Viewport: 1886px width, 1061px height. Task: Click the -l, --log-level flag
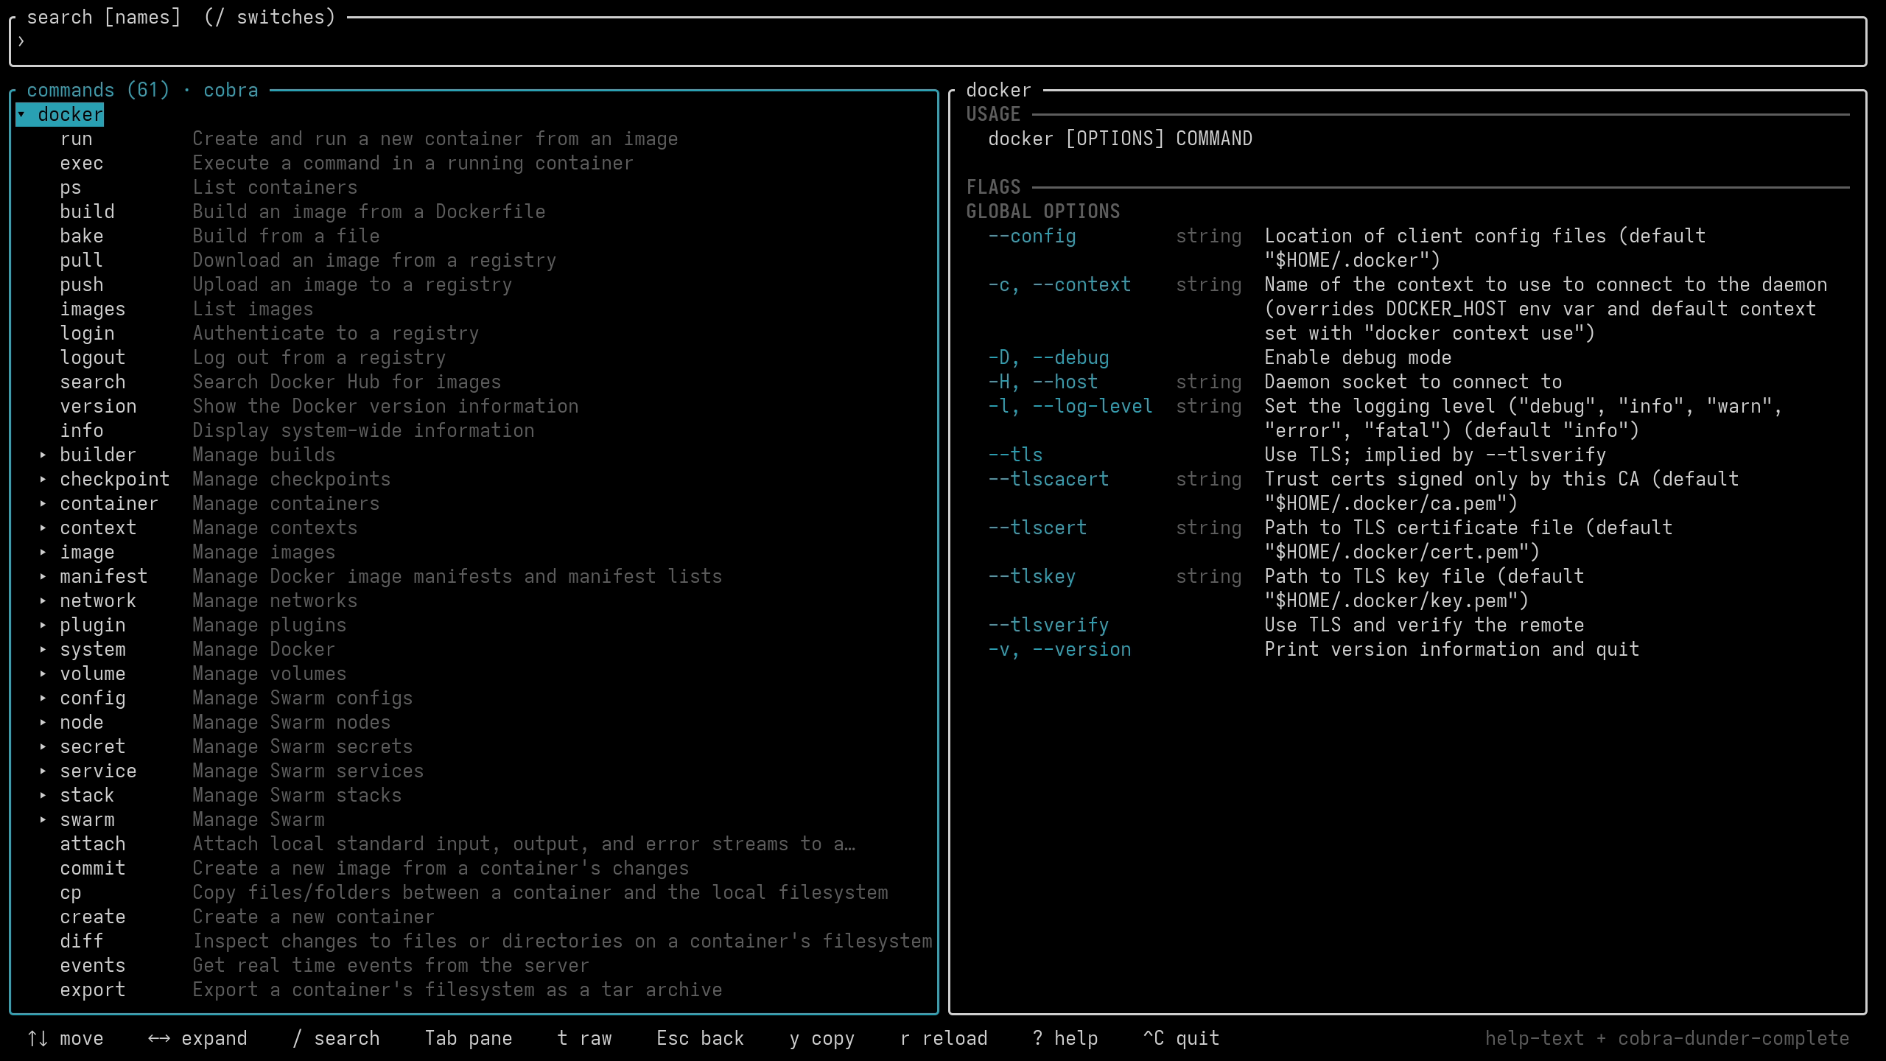point(1070,407)
